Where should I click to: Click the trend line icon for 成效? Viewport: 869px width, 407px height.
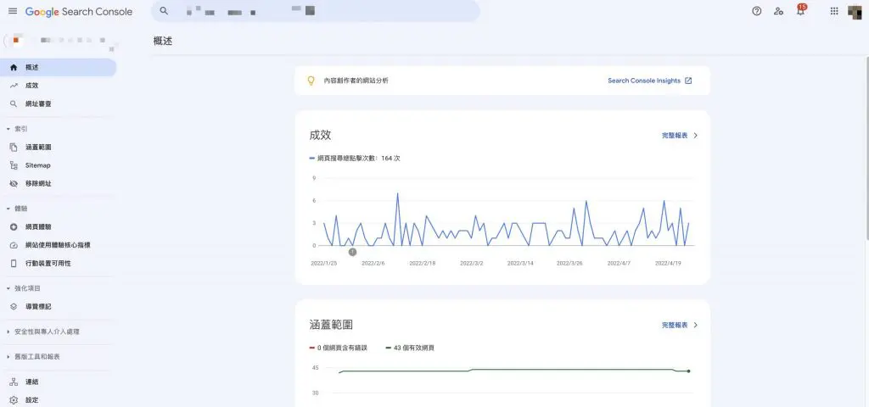[14, 86]
